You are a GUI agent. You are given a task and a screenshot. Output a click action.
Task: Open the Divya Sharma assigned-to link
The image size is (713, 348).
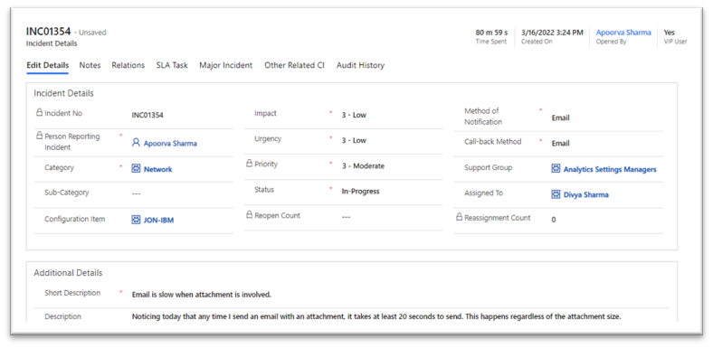[585, 194]
